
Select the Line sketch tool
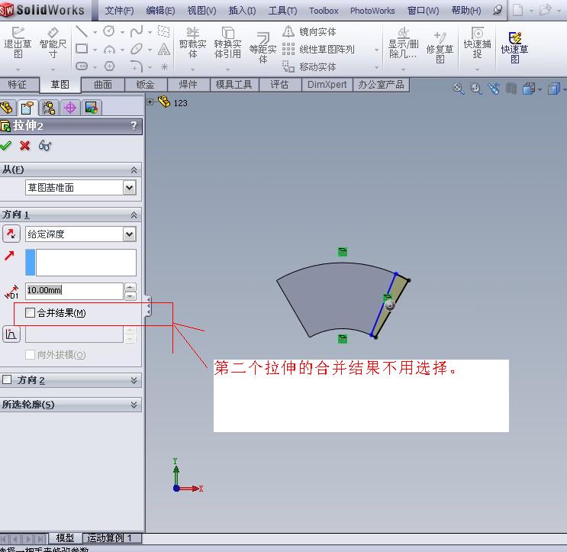[82, 31]
